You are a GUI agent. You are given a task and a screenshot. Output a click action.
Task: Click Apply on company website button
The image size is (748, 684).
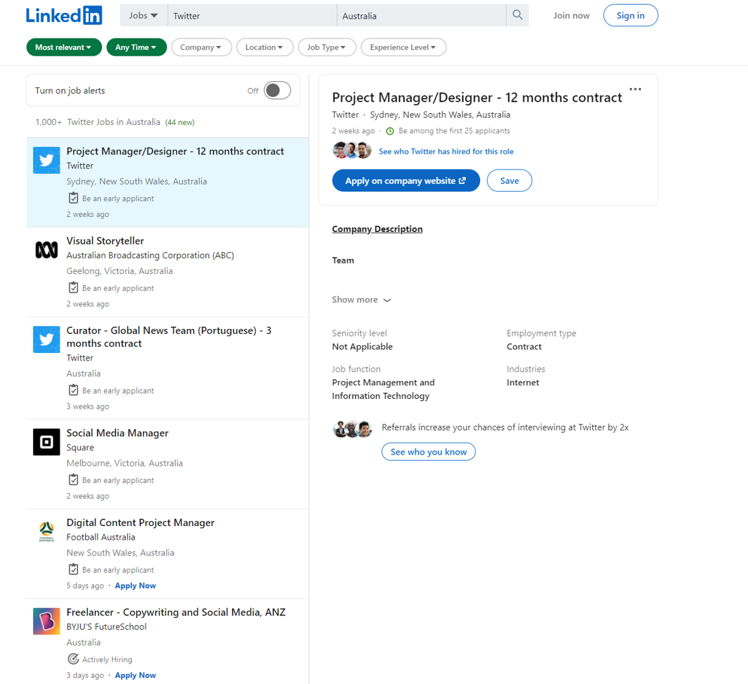coord(406,181)
